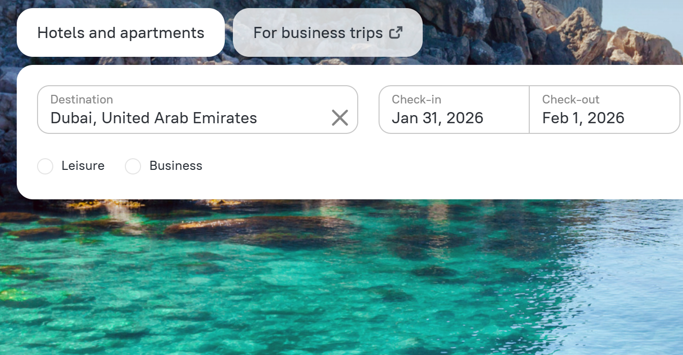This screenshot has height=355, width=683.
Task: Click the Destination input field
Action: coord(183,110)
